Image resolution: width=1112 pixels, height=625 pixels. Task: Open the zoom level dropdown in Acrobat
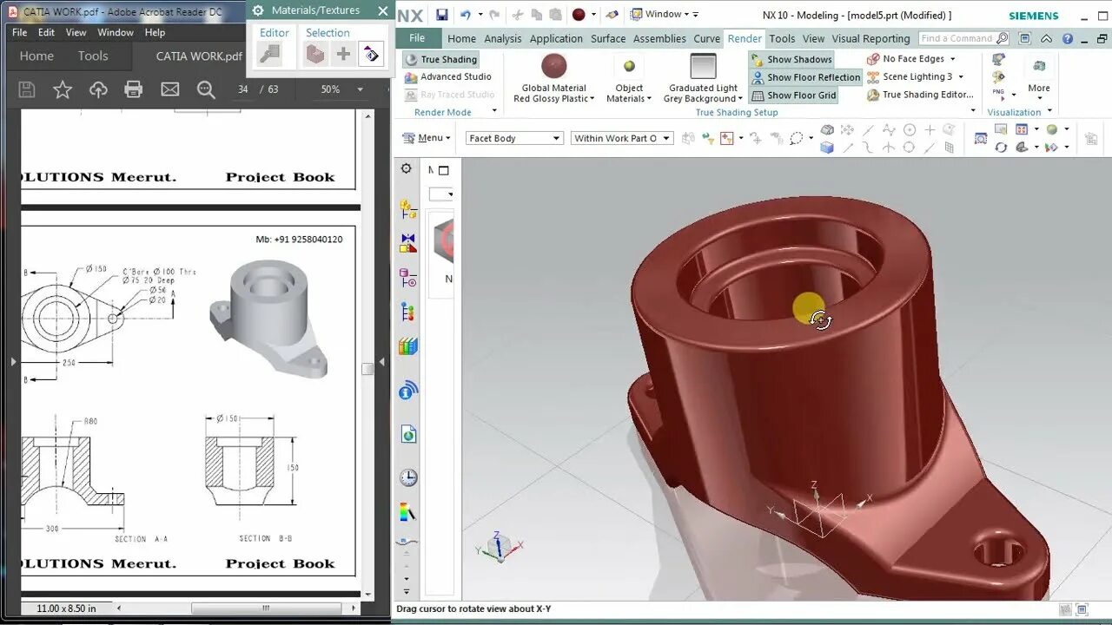[360, 89]
